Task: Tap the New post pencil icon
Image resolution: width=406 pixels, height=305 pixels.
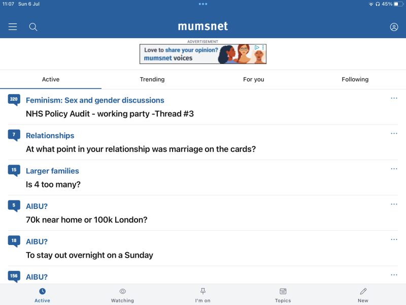Action: point(363,291)
